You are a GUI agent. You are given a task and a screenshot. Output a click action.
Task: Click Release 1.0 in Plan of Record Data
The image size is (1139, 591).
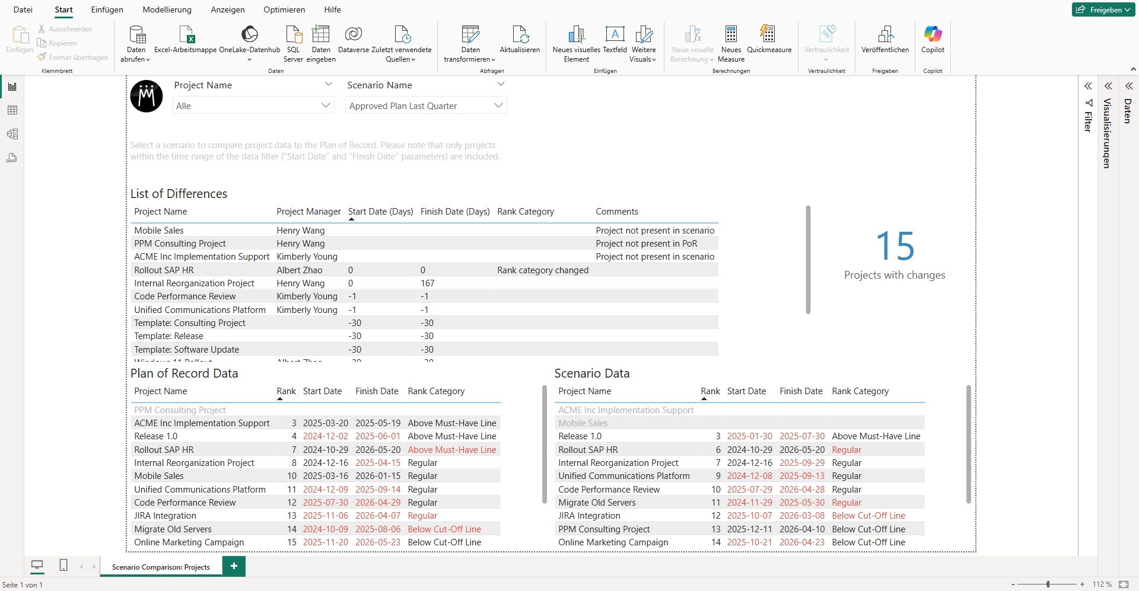click(155, 436)
